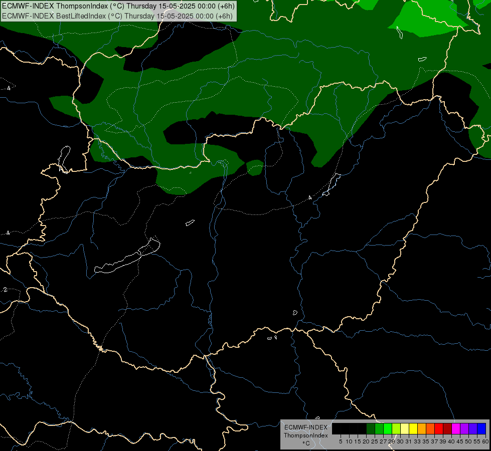Click legend tick value 39

tap(443, 441)
